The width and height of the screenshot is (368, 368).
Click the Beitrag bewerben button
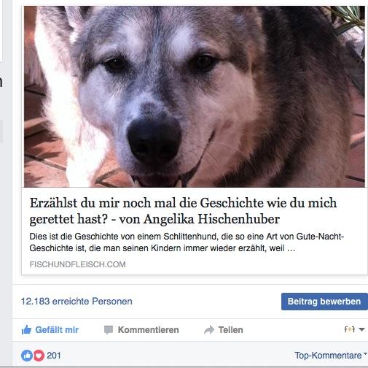click(x=324, y=302)
